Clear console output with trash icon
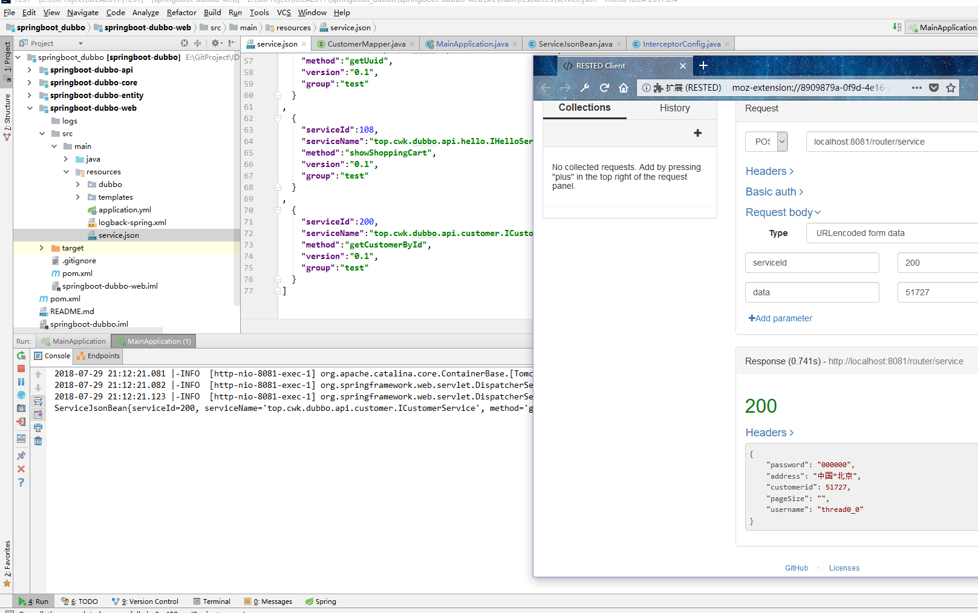 tap(38, 441)
